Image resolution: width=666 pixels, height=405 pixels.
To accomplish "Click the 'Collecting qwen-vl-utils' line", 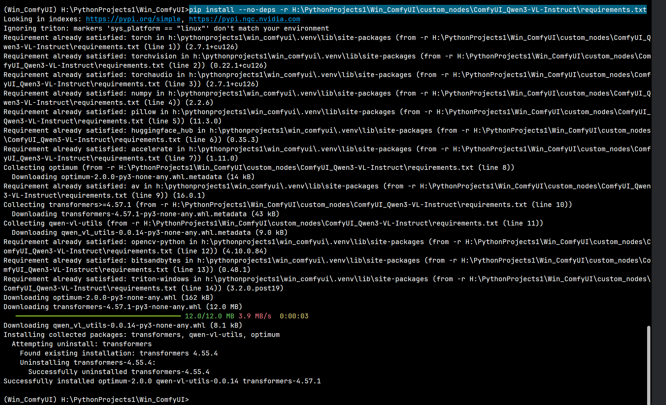I will point(274,223).
